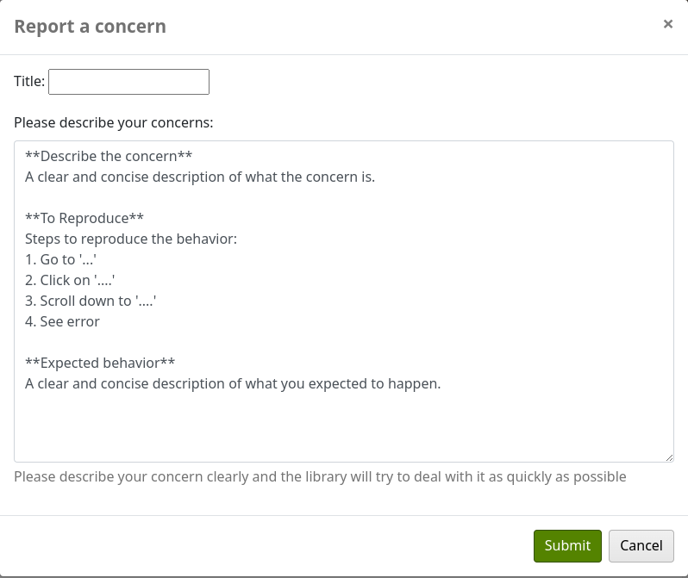Click the 'Report a concern' dialog heading
The height and width of the screenshot is (578, 688).
[90, 27]
